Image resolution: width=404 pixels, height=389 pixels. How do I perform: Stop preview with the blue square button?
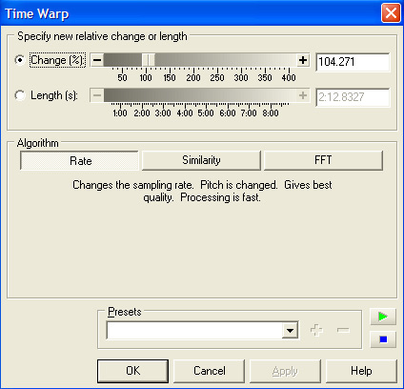coord(383,339)
